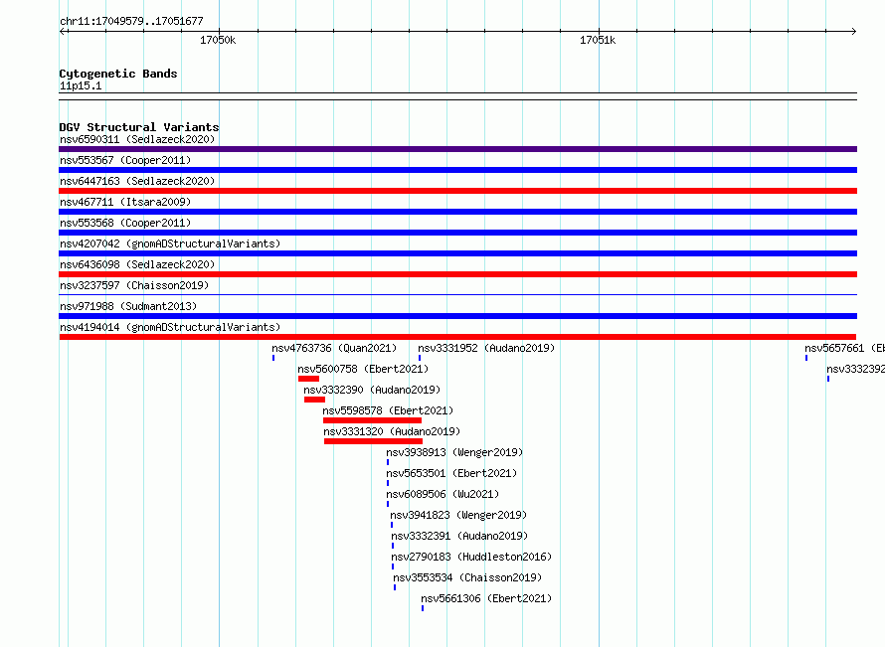Open nsv4194014 (gnomADStructuralVariants) label

click(170, 327)
